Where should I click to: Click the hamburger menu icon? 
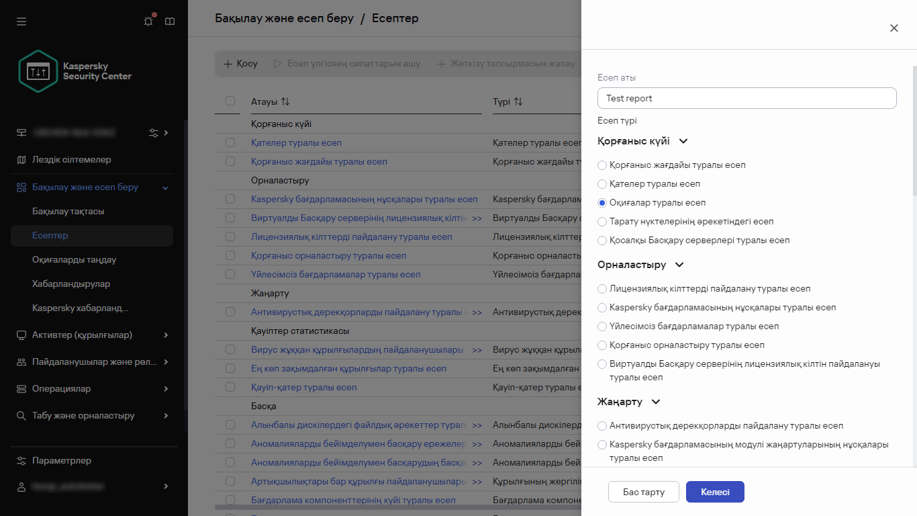(21, 21)
